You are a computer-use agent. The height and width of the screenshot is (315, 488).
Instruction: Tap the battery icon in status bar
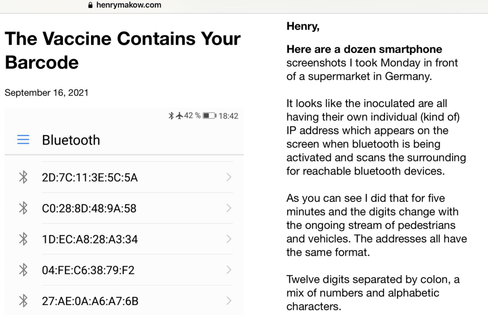pos(209,116)
